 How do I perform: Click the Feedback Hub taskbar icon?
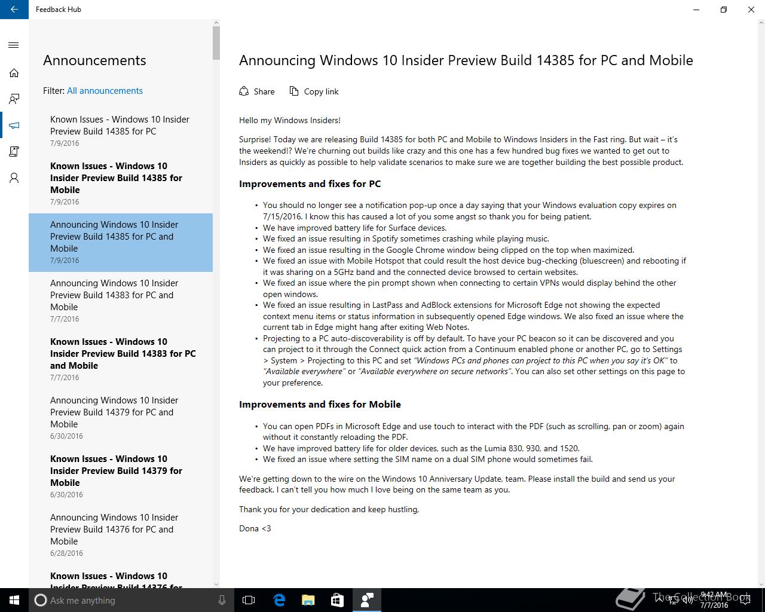coord(366,600)
